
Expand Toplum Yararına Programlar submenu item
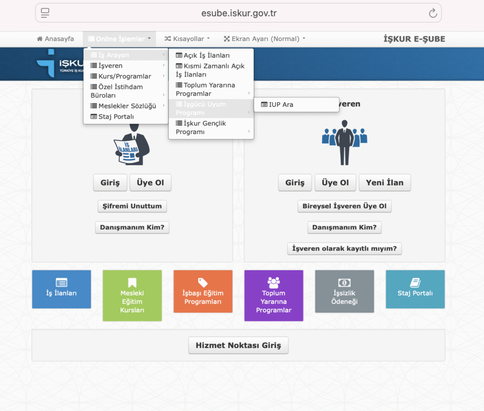[x=211, y=89]
